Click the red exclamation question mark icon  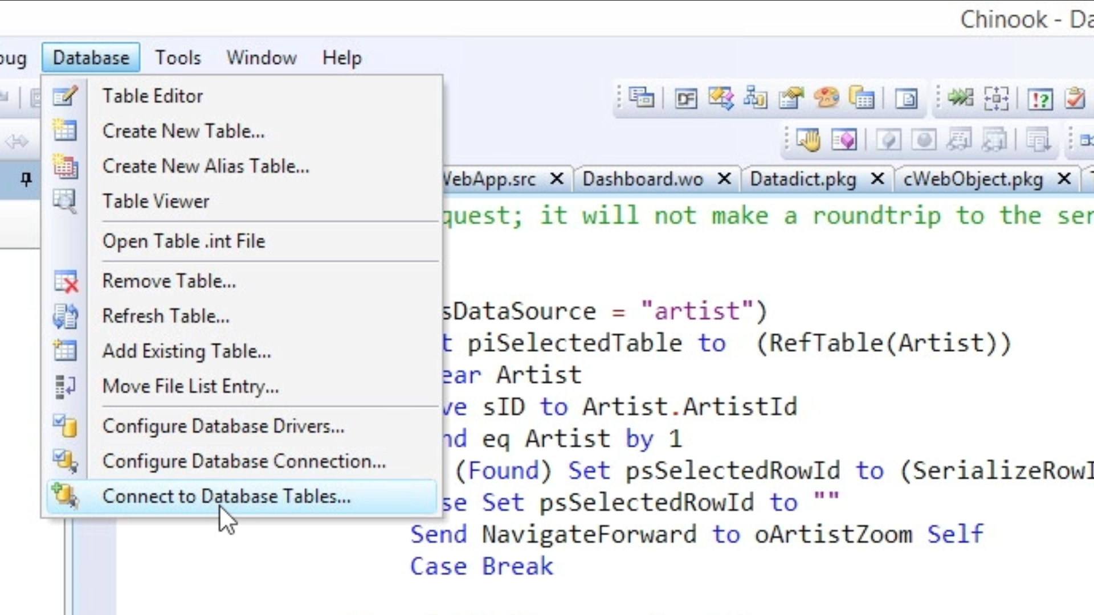tap(1040, 99)
